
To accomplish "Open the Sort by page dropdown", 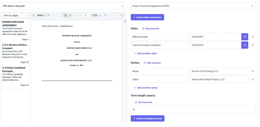I will click(x=15, y=15).
